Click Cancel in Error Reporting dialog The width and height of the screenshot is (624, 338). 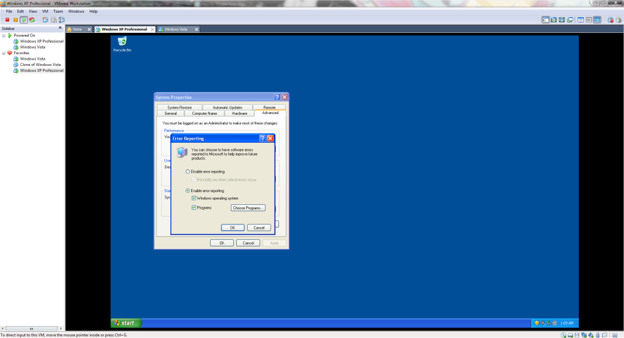click(x=259, y=228)
